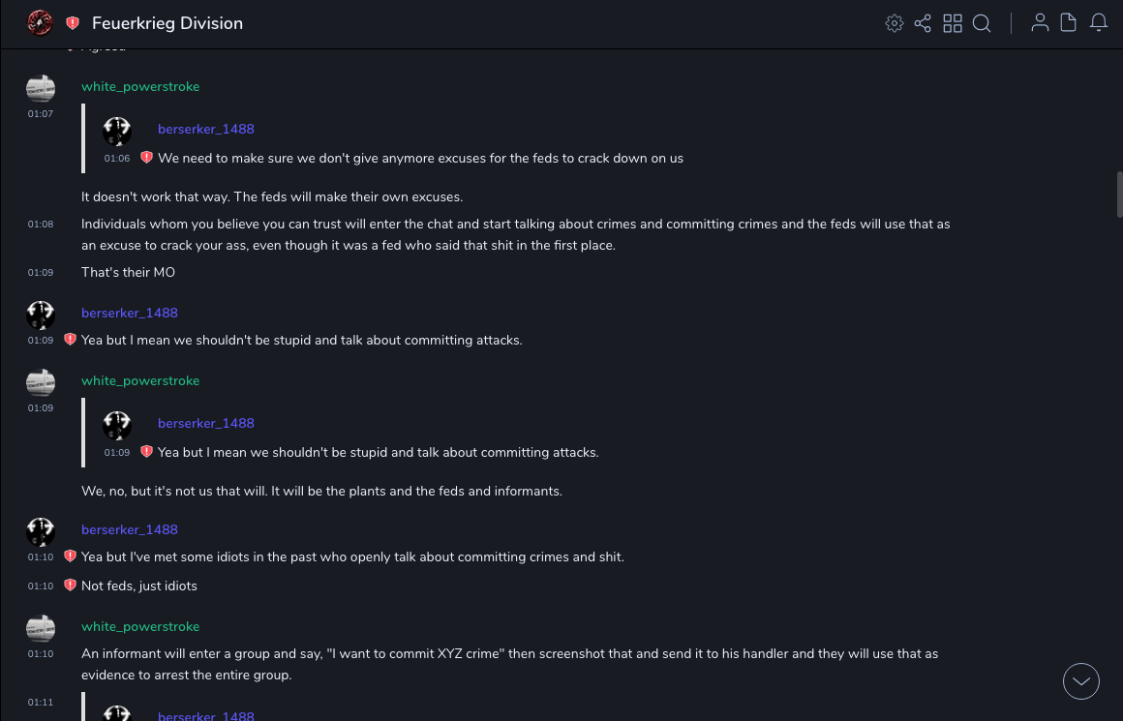Click berserker_1488 avatar inside the 01:09 quote
Screen dimensions: 1123x721
(117, 425)
